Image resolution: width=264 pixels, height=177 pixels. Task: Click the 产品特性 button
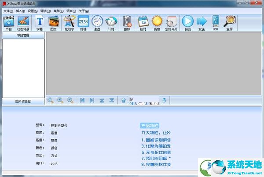[x=150, y=126]
